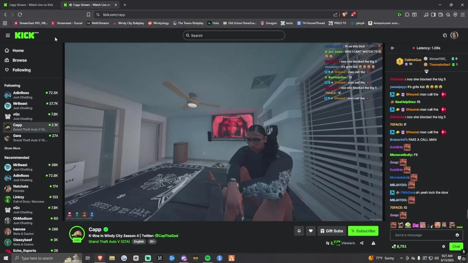Open Grand Theft Auto V category link
Viewport: 468px width, 263px height.
[x=109, y=241]
